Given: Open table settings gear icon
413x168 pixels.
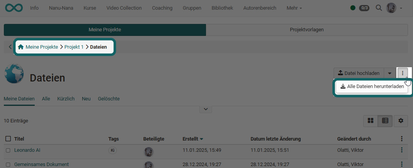Looking at the screenshot, I should (x=401, y=121).
